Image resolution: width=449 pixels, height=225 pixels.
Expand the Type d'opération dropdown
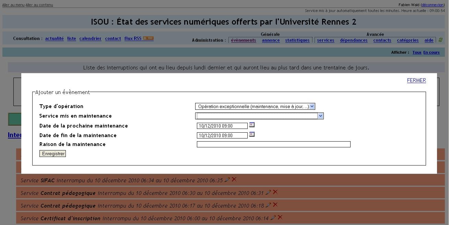pos(255,107)
